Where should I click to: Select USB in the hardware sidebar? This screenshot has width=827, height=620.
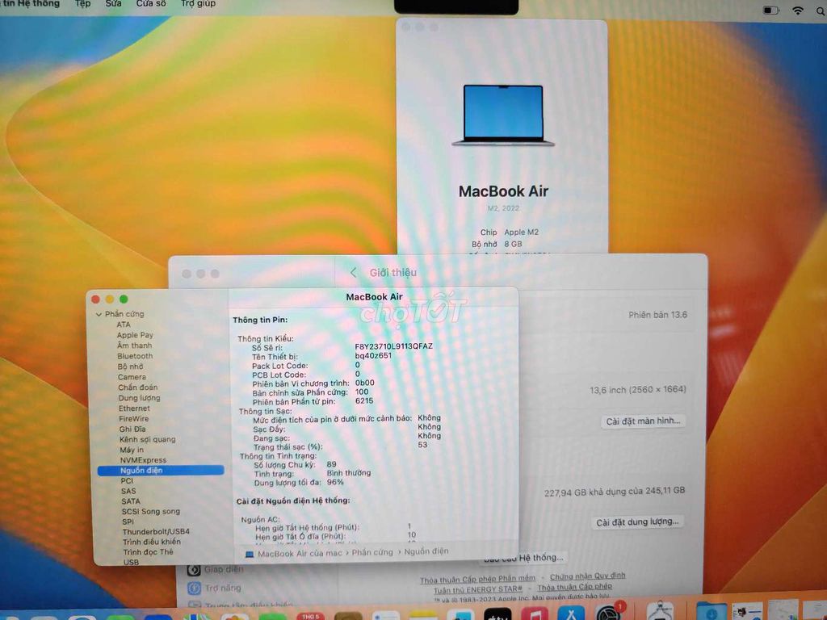point(131,562)
